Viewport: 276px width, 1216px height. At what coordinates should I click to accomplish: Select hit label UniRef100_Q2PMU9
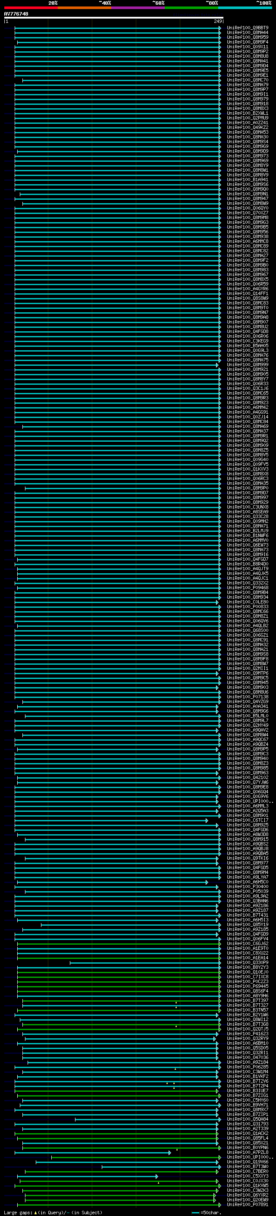coord(248,118)
